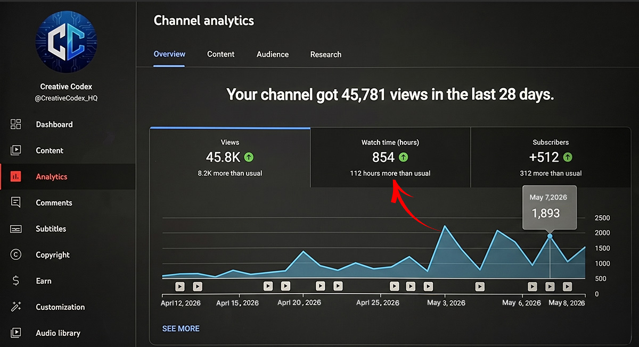
Task: Click the Content play-square icon in sidebar
Action: point(16,150)
